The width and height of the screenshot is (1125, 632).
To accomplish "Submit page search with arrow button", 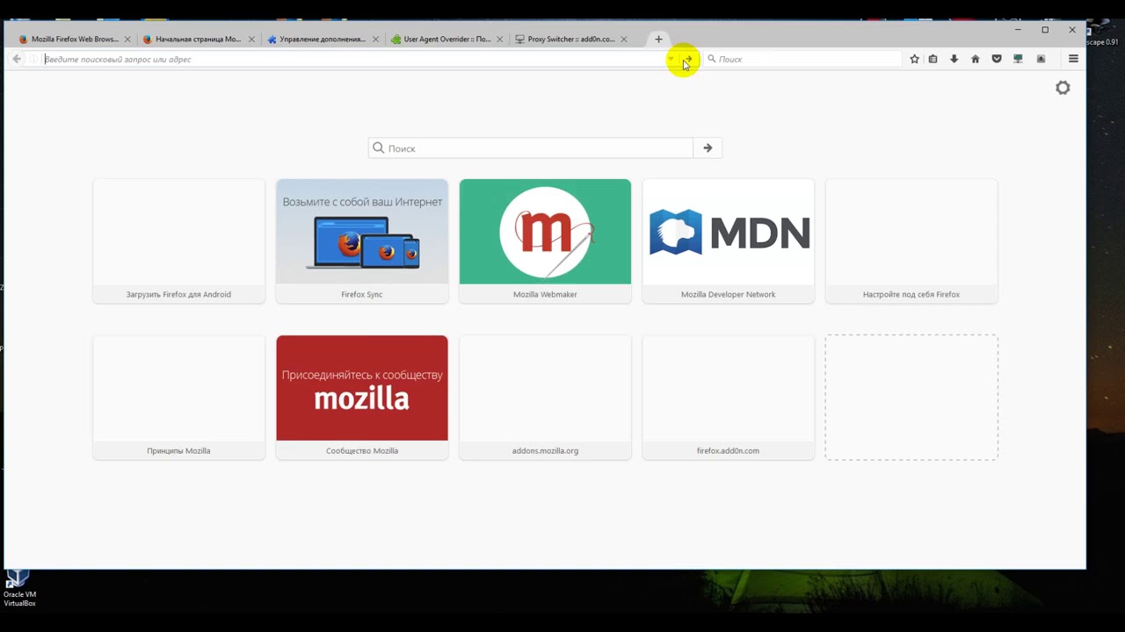I will pyautogui.click(x=708, y=147).
